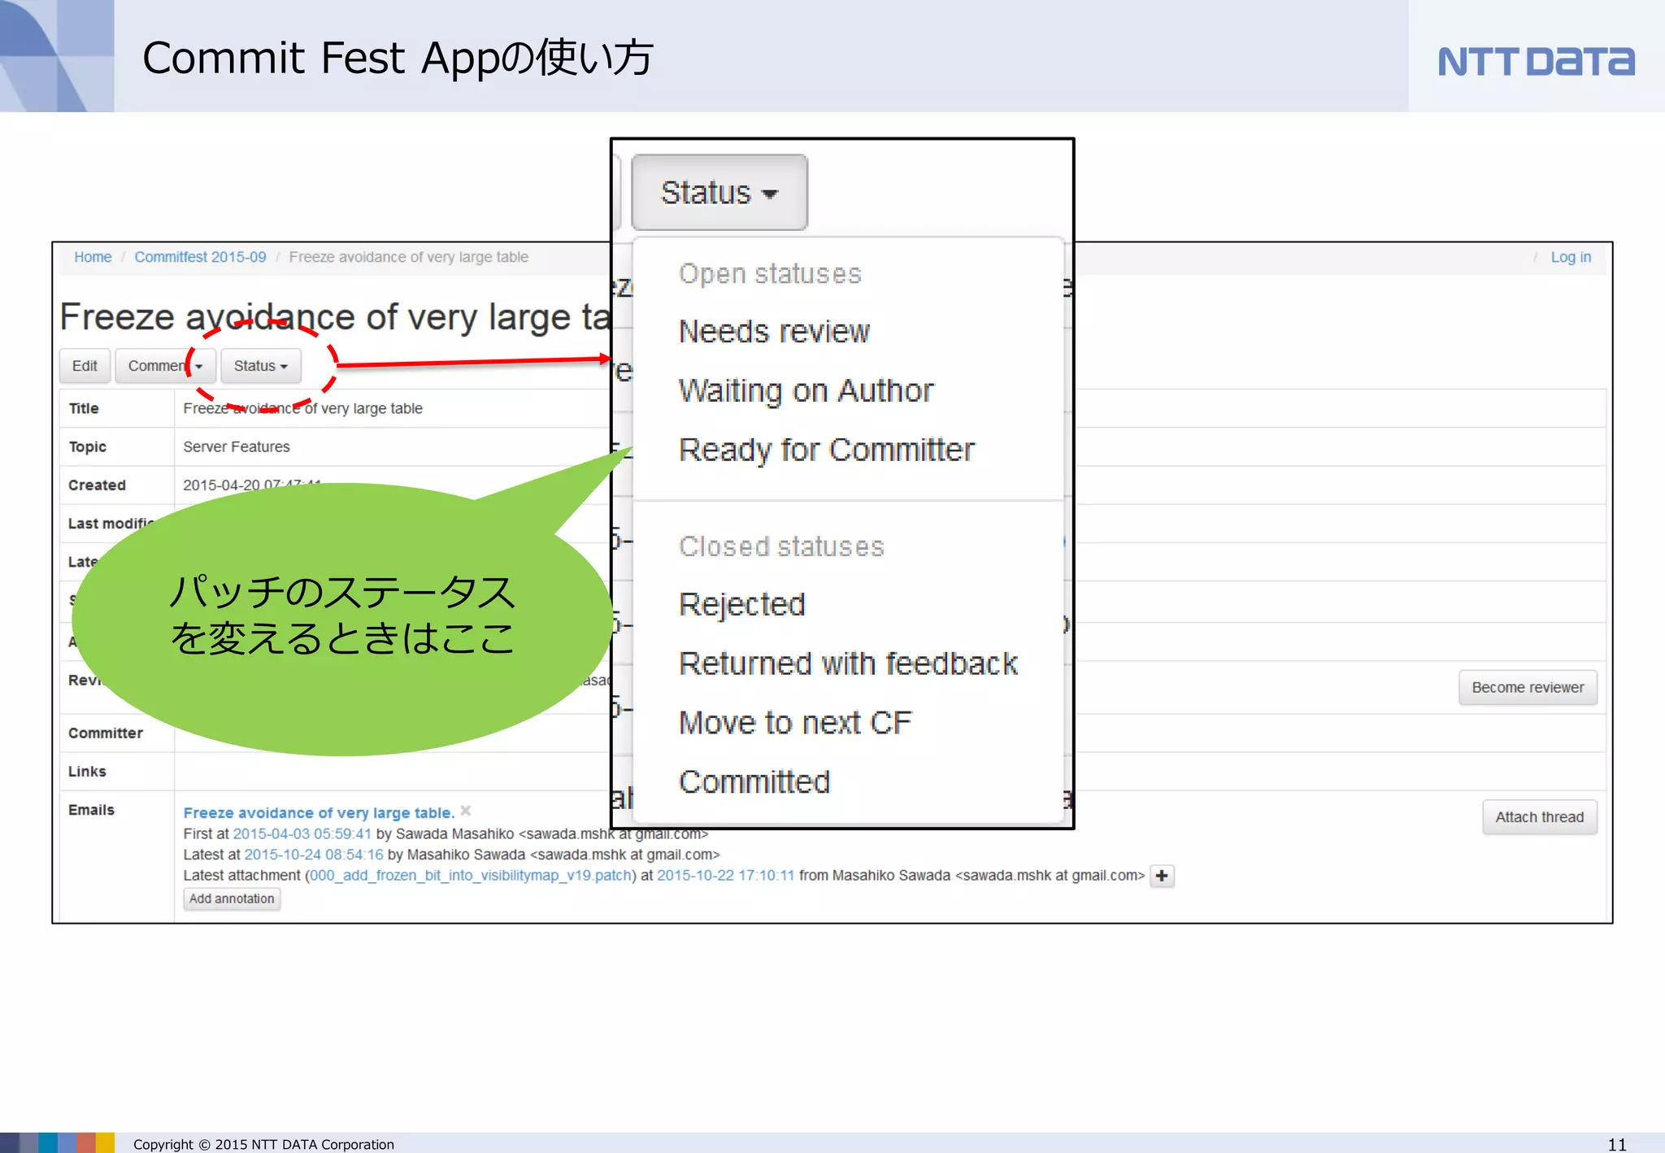The image size is (1665, 1153).
Task: Click the 'Links' row label
Action: tap(87, 772)
